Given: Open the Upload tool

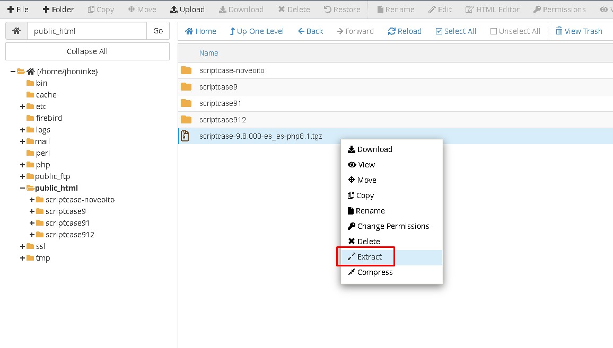Looking at the screenshot, I should 187,10.
